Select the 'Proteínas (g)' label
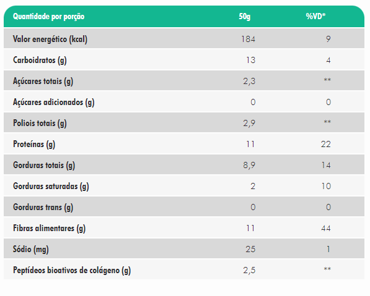This screenshot has height=296, width=370. [x=34, y=144]
